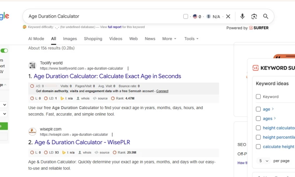Tick the checkbox inside the search bar
Image resolution: width=295 pixels, height=177 pixels.
pos(186,16)
